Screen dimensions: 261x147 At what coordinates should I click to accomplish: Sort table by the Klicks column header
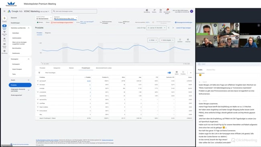pyautogui.click(x=123, y=77)
